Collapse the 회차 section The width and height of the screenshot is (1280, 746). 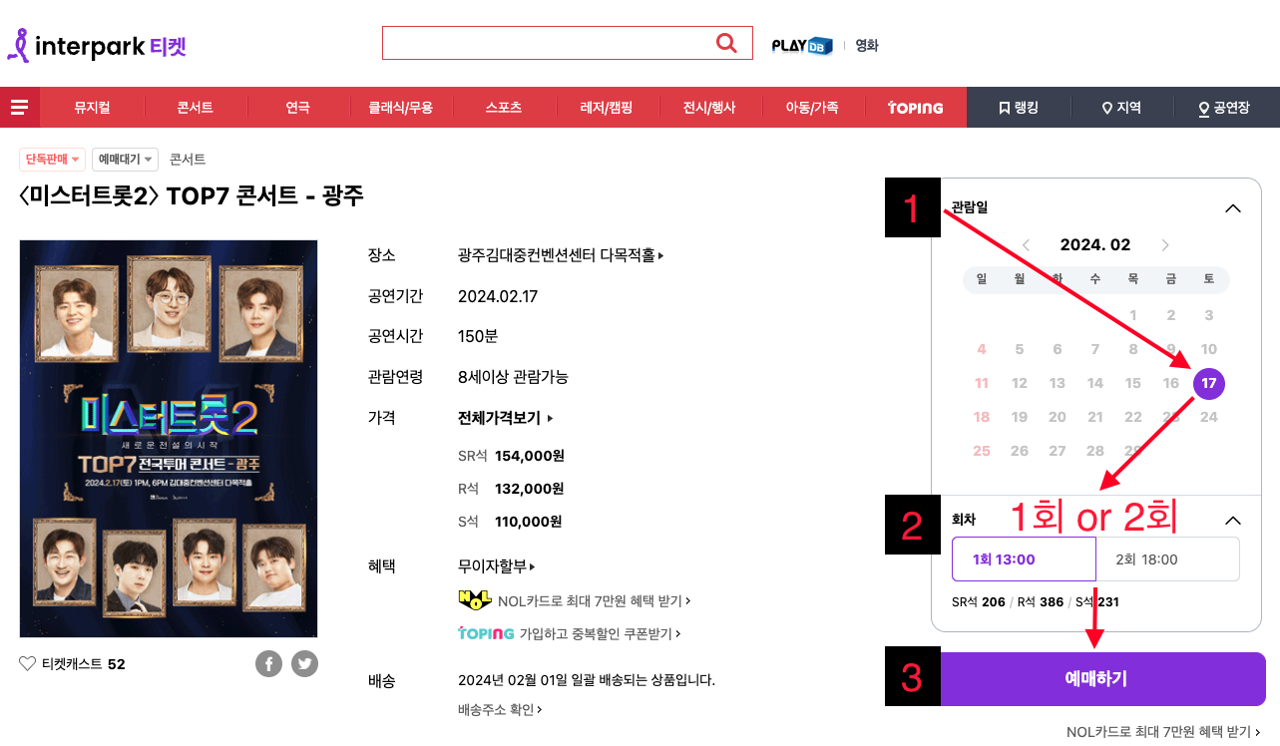pos(1233,520)
